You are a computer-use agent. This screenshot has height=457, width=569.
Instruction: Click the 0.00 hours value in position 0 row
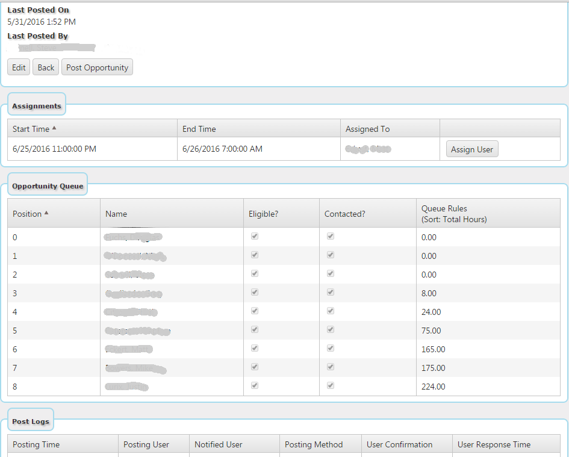click(x=429, y=237)
